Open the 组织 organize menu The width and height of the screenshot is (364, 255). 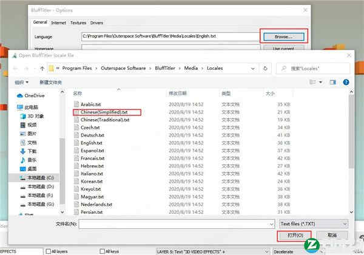tap(21, 82)
